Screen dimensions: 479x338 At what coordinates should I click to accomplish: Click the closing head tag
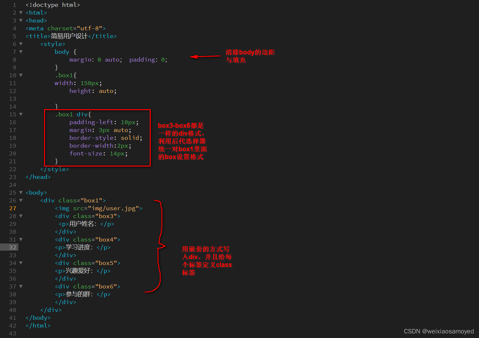point(38,177)
